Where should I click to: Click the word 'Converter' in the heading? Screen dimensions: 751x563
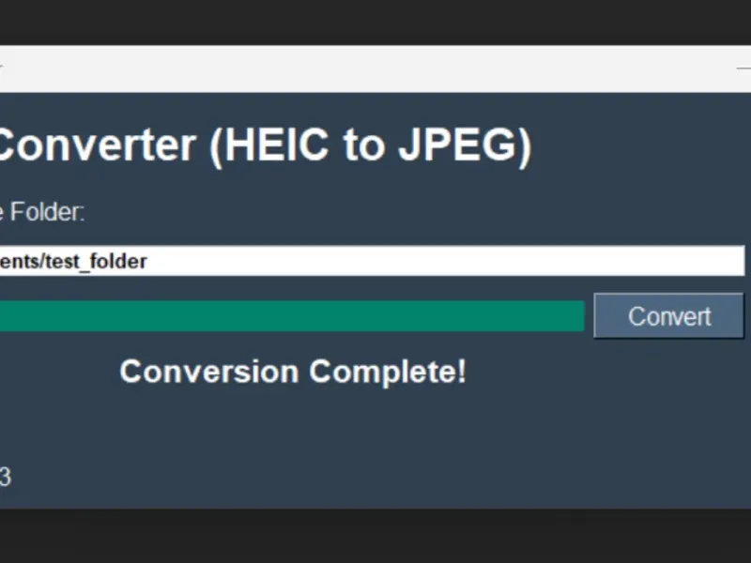(96, 146)
